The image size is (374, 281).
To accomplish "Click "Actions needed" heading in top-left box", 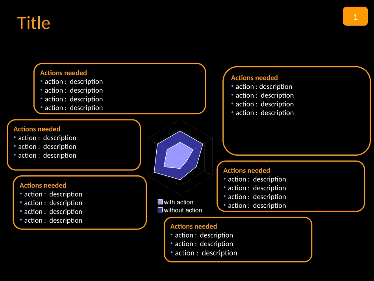I will pos(63,73).
